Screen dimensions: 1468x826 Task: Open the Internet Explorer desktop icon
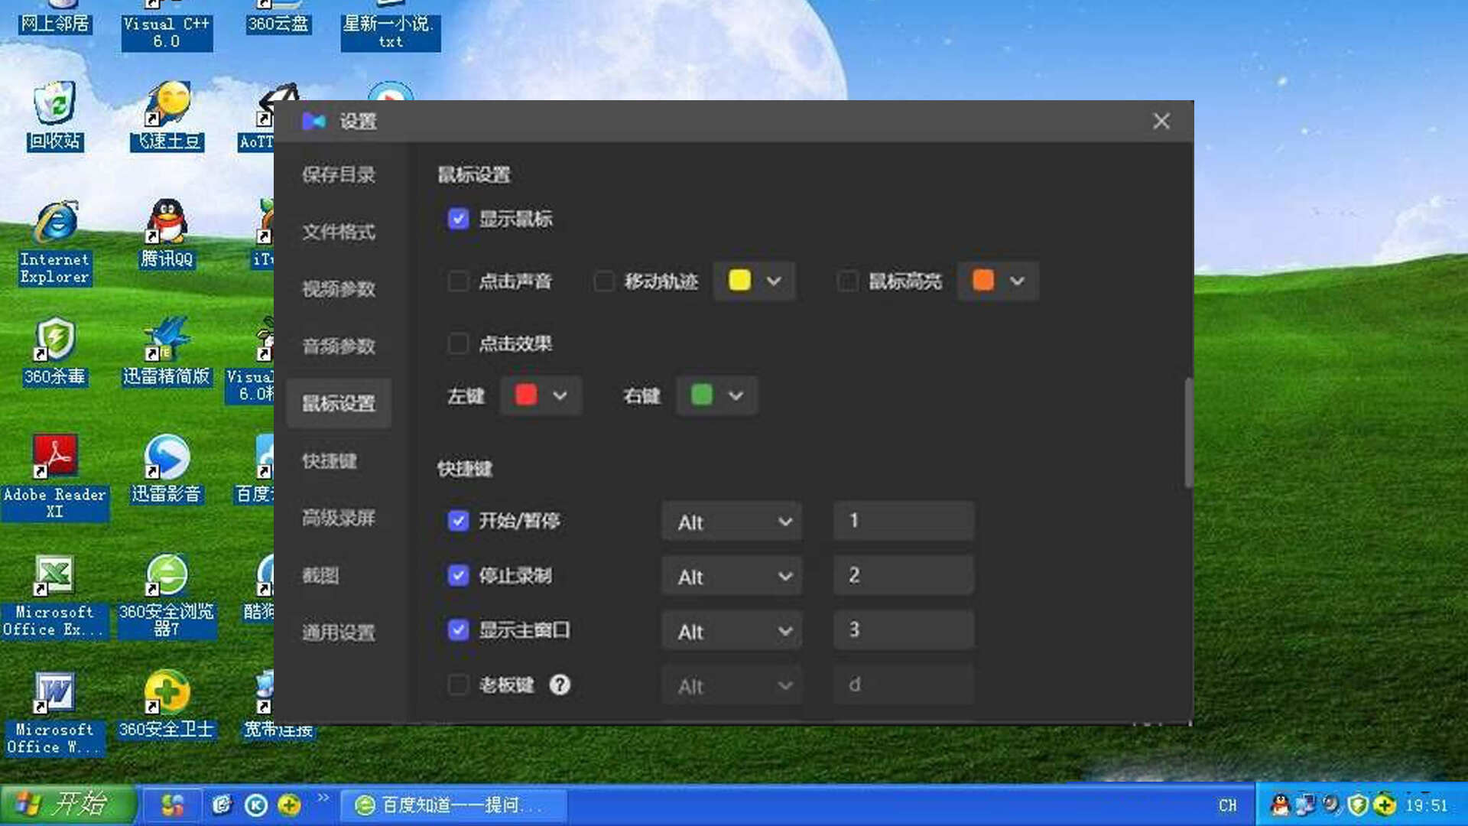click(x=55, y=242)
